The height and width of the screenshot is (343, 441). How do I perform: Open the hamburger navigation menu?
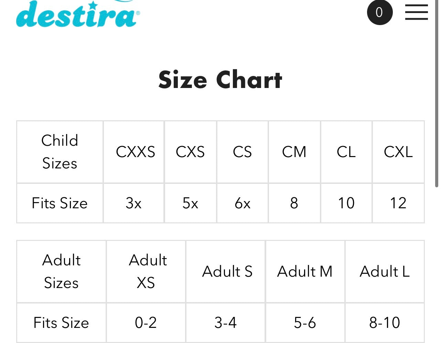pyautogui.click(x=416, y=12)
